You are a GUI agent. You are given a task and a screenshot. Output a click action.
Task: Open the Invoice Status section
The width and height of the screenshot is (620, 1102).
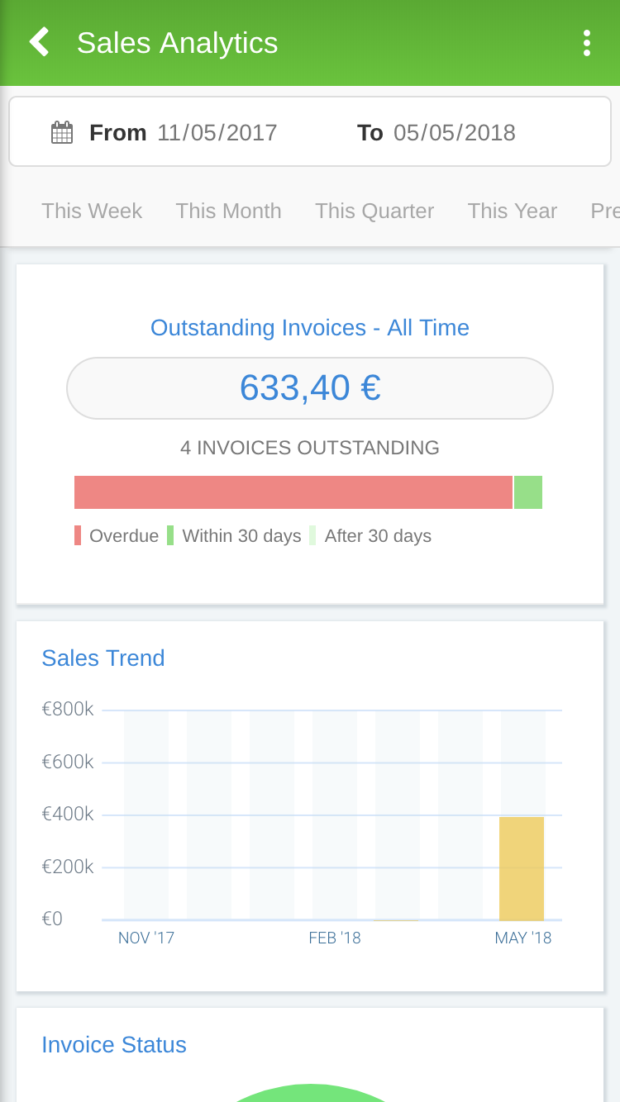(114, 1045)
